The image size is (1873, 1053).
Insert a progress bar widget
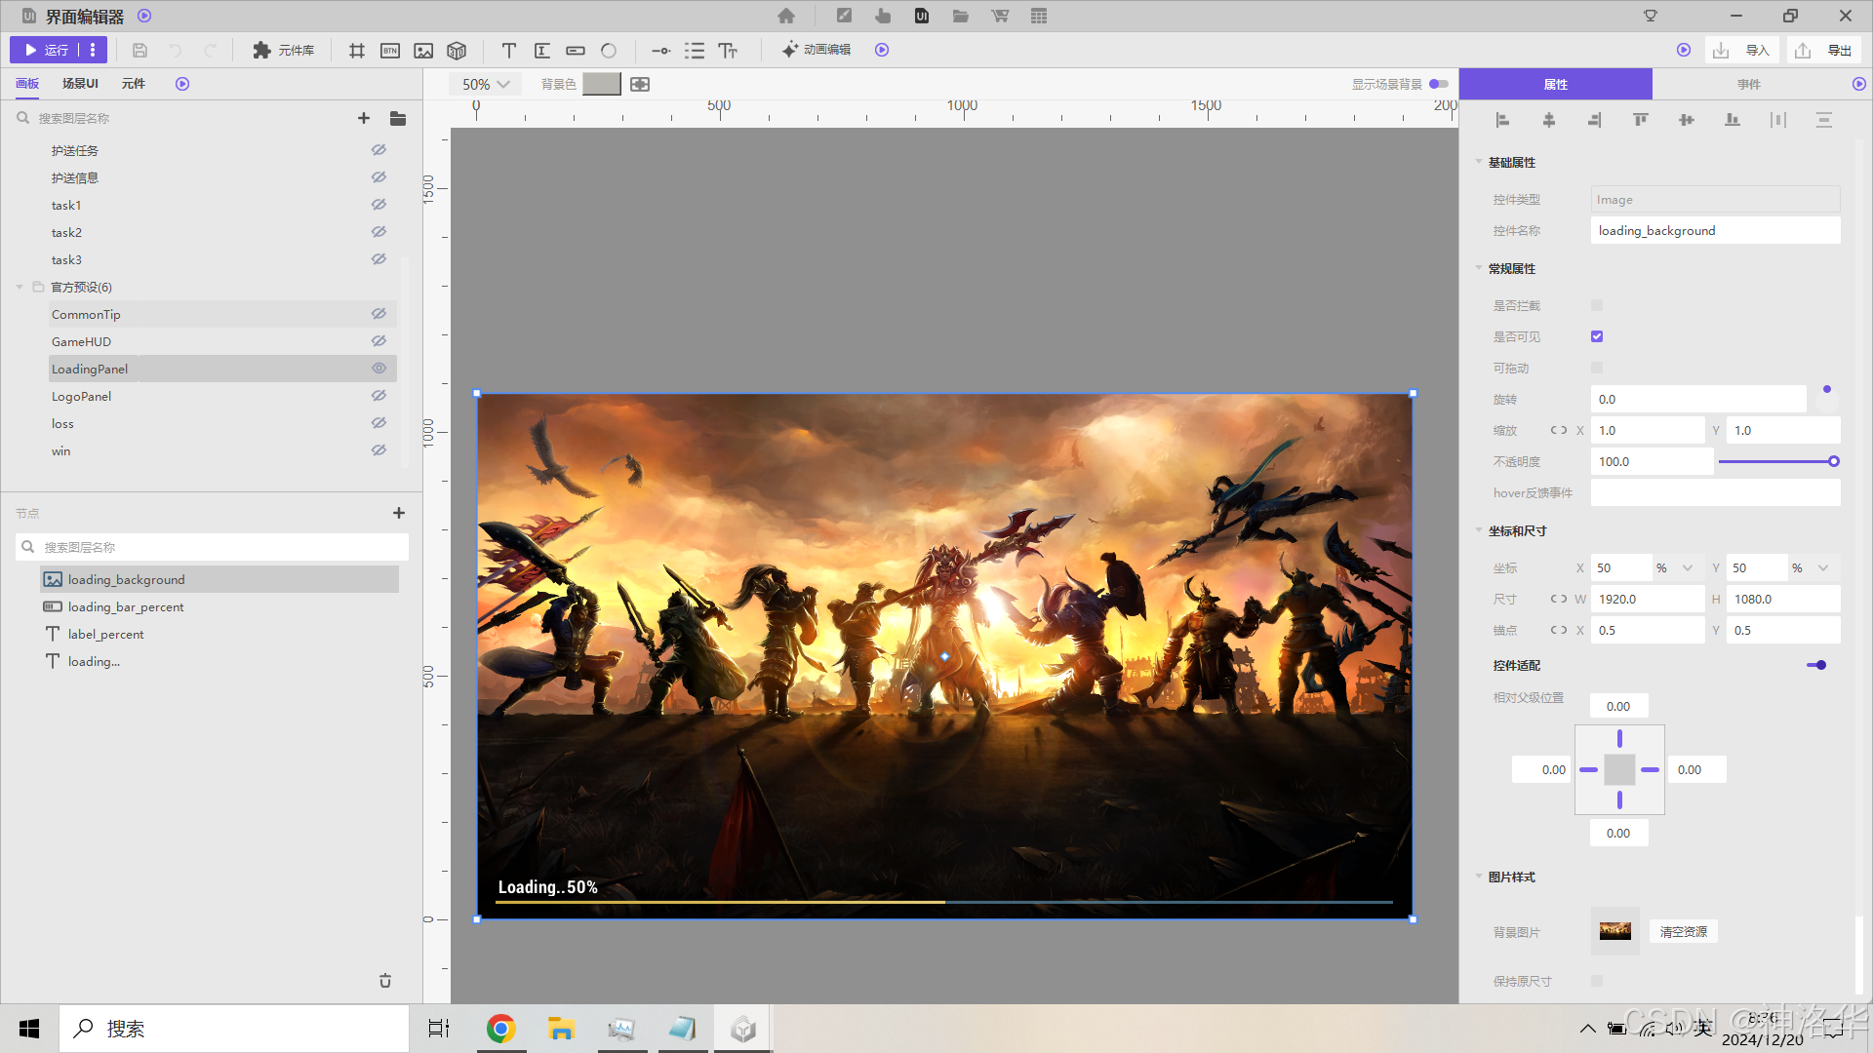click(x=576, y=50)
